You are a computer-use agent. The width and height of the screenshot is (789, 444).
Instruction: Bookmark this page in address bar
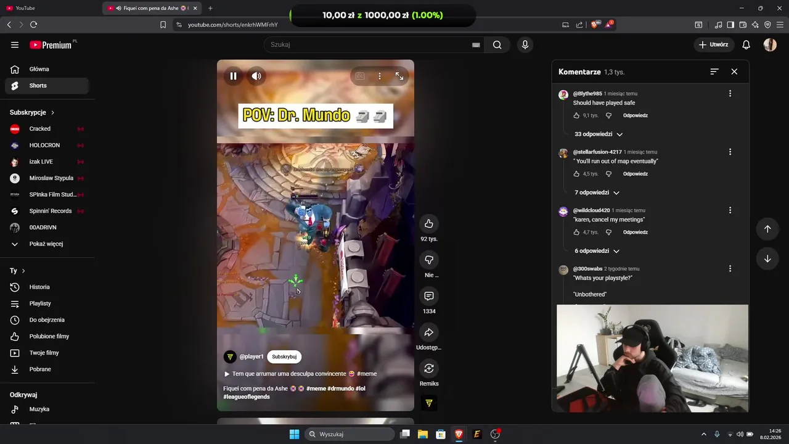click(163, 25)
